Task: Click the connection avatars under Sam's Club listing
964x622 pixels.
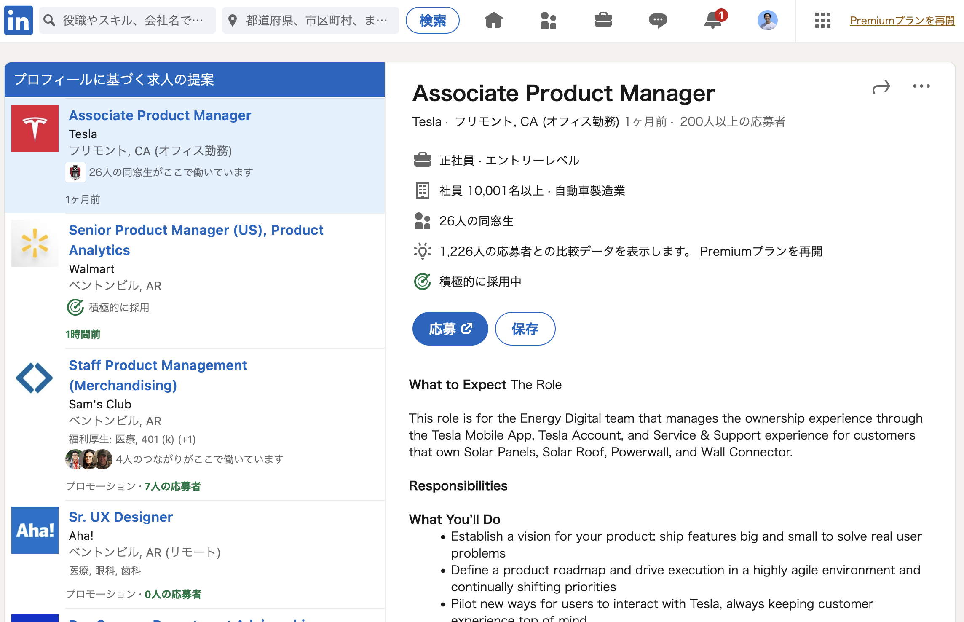Action: pos(89,459)
